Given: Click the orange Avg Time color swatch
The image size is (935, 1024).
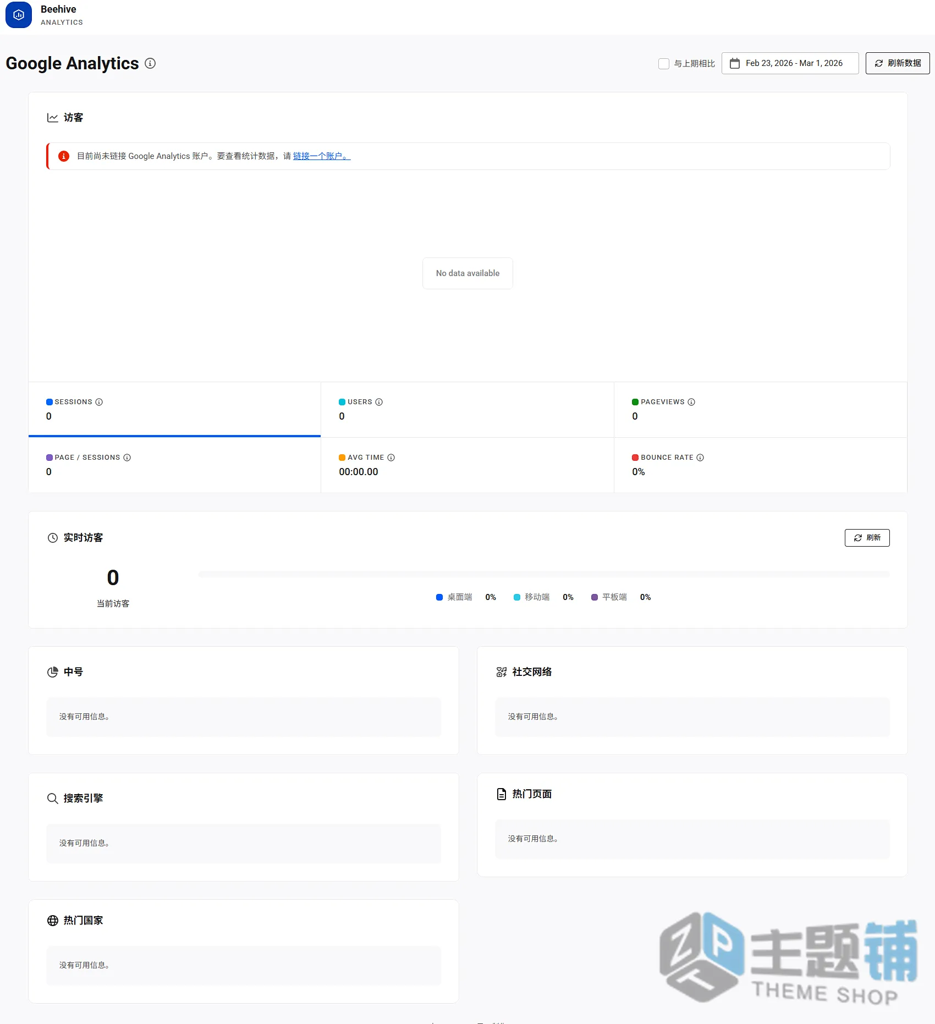Looking at the screenshot, I should click(342, 458).
